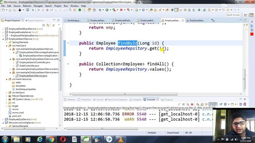Click the Pin Console icon
The image size is (255, 143).
click(x=221, y=104)
